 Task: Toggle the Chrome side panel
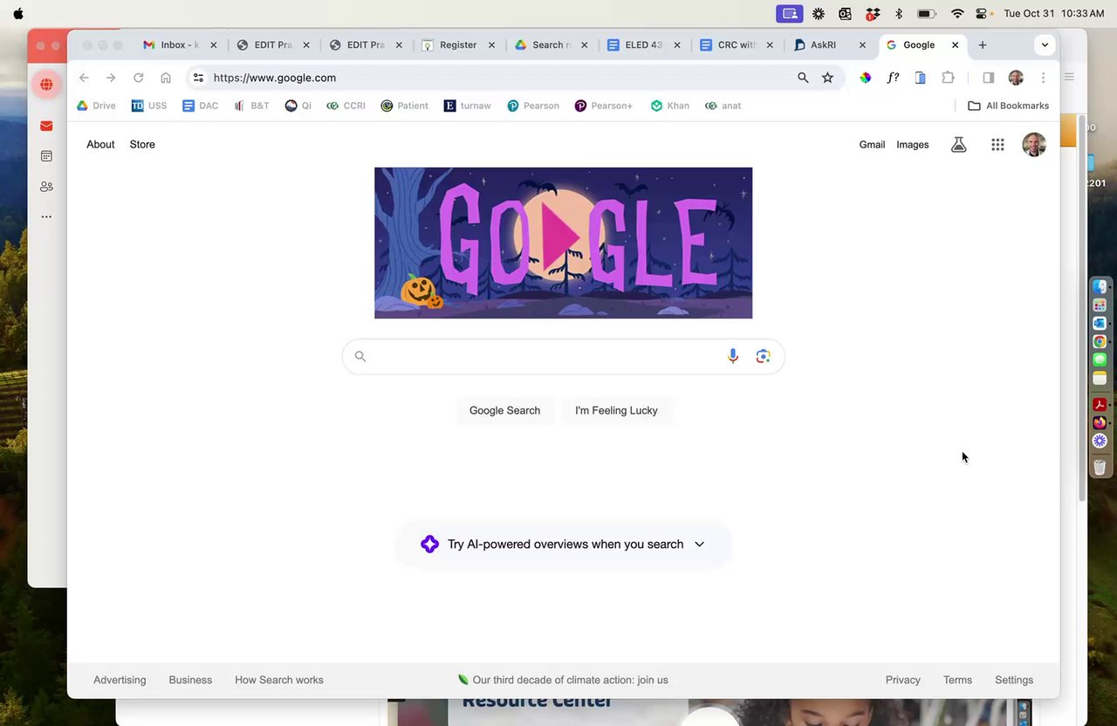(989, 78)
